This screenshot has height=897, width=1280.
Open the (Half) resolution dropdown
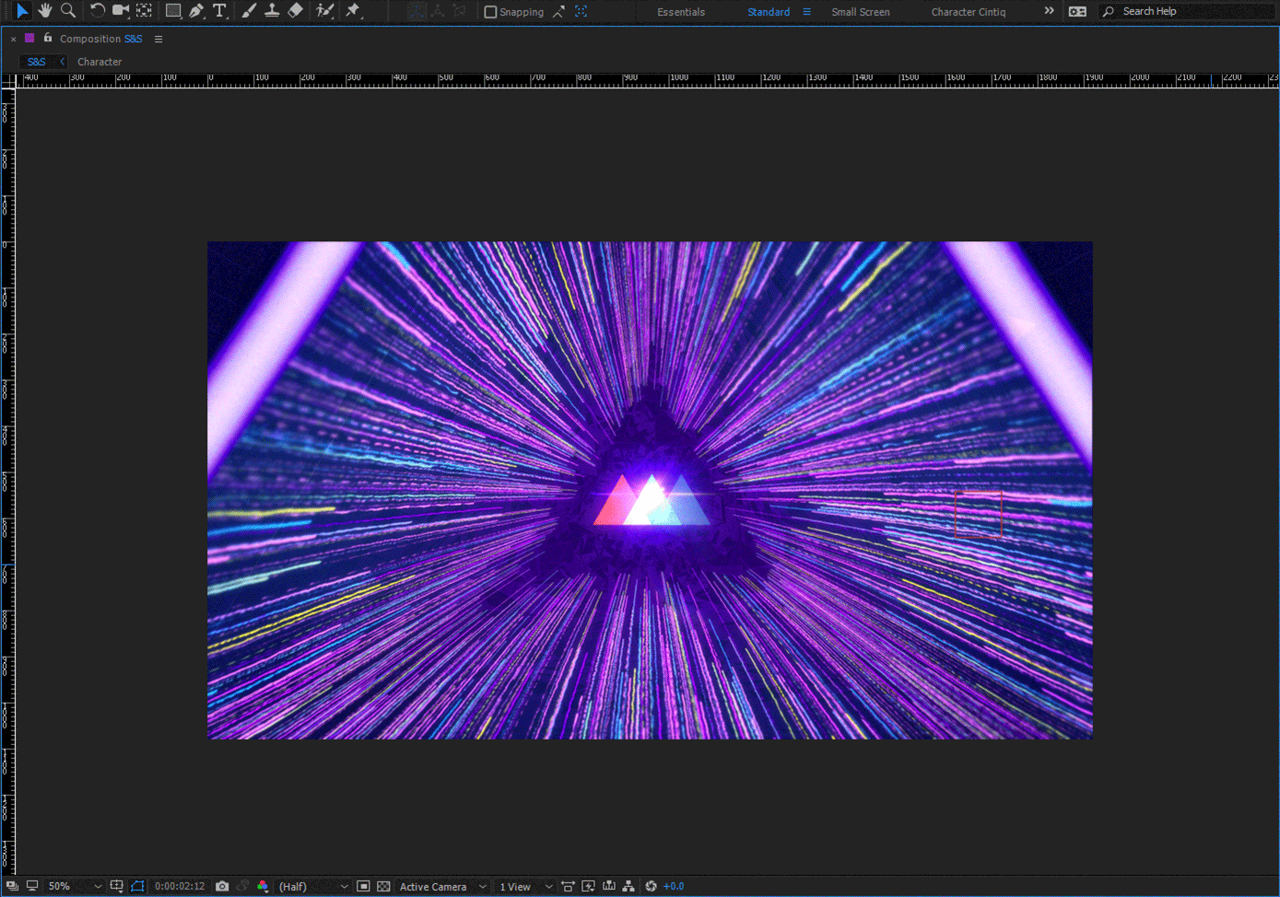tap(313, 886)
